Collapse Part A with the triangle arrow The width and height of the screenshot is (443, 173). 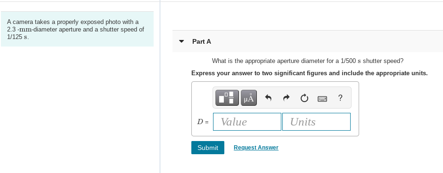[x=181, y=41]
